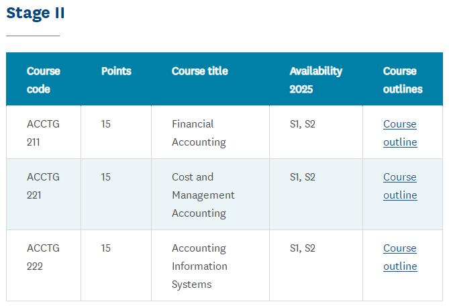Open the ACCTG 222 course outline link
Viewport: 449px width, 308px height.
[400, 257]
